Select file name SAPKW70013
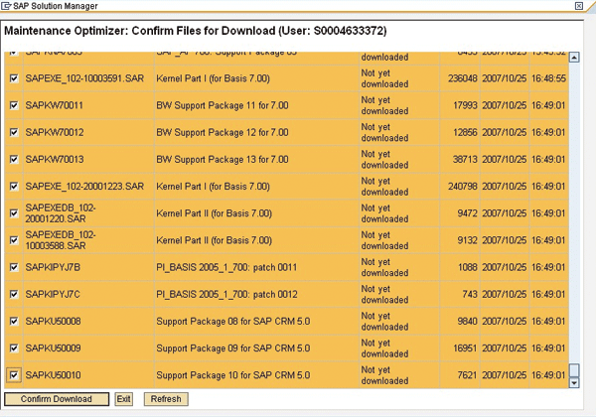596x417 pixels. click(x=55, y=160)
